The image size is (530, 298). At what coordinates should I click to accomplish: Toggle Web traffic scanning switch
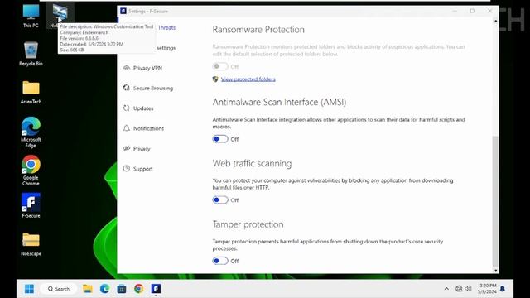[x=220, y=200]
